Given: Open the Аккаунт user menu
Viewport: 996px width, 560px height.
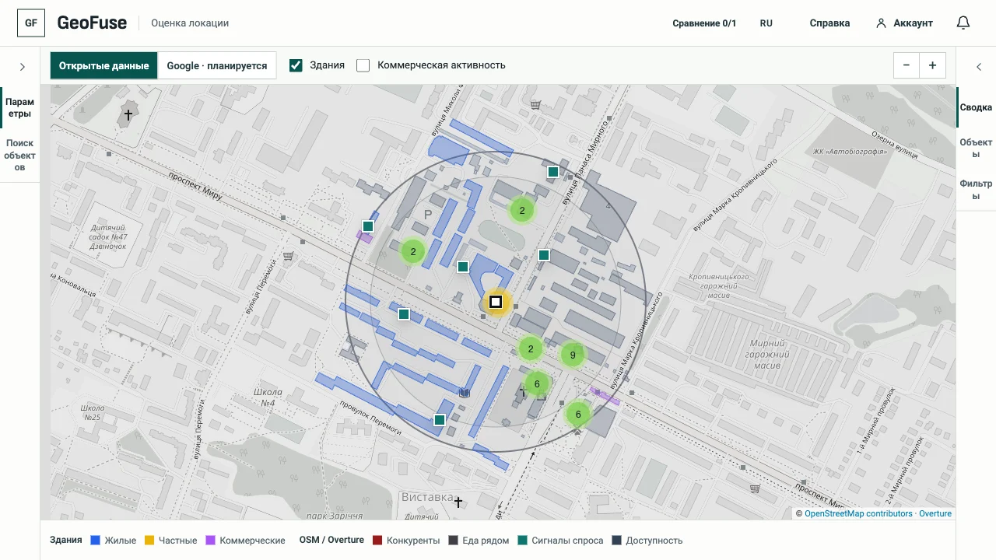Looking at the screenshot, I should pos(904,23).
